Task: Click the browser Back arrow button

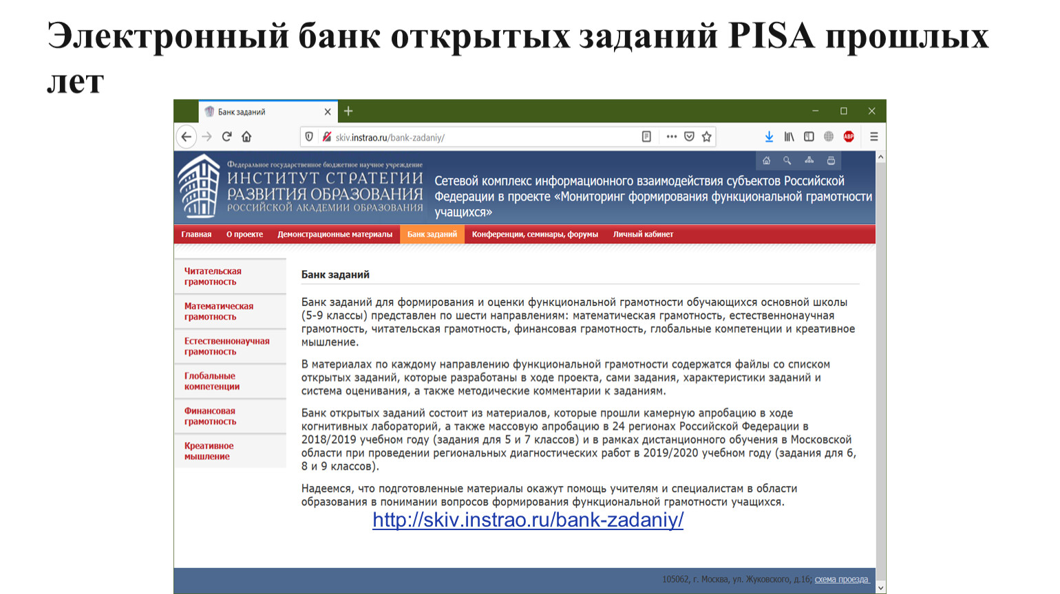Action: coord(186,137)
